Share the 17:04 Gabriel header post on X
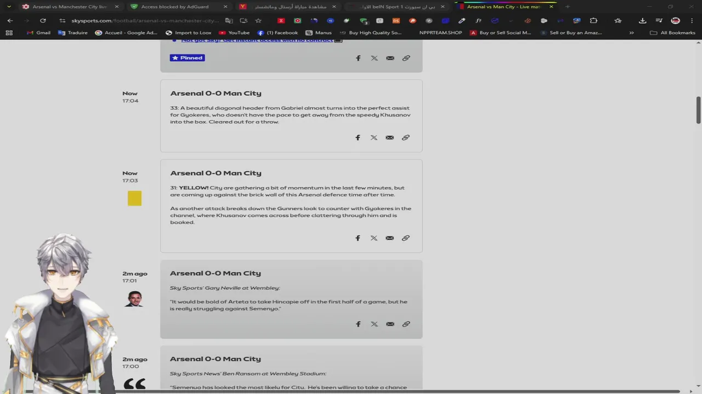Viewport: 702px width, 394px height. tap(373, 138)
